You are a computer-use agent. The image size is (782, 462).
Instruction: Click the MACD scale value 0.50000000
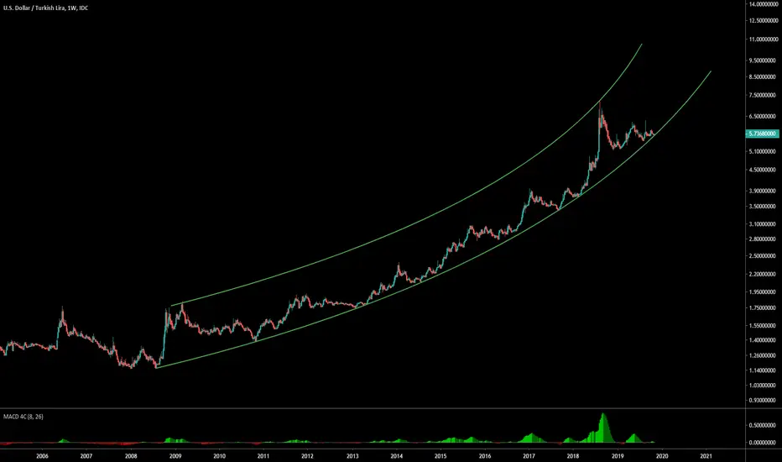[x=763, y=426]
